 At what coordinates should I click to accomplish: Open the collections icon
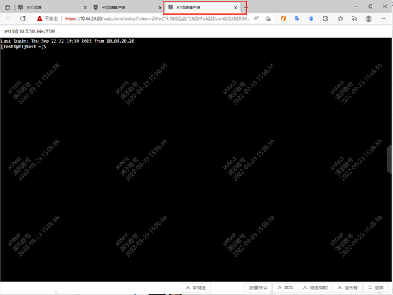[x=354, y=18]
